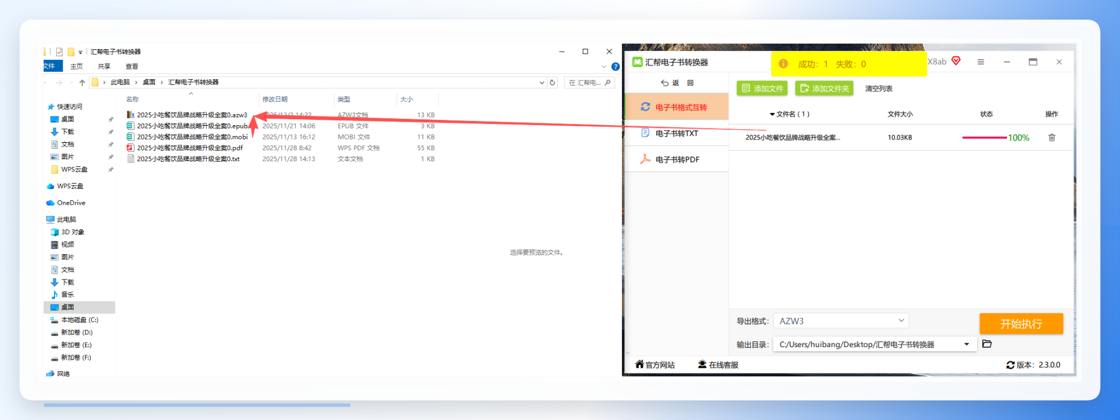The width and height of the screenshot is (1120, 420).
Task: Click Explorer's forward navigation arrow
Action: [x=59, y=83]
